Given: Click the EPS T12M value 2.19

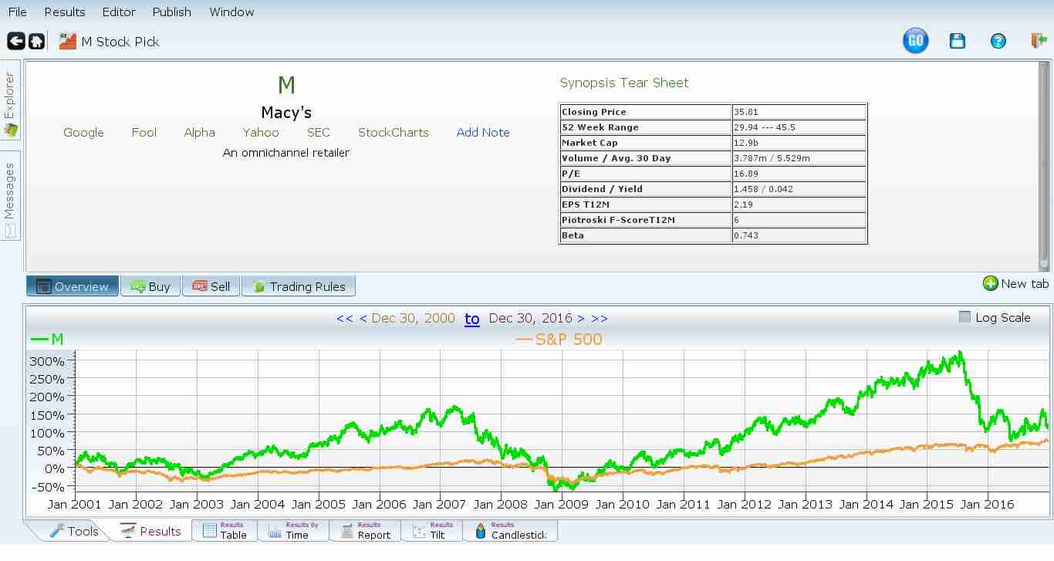Looking at the screenshot, I should [x=799, y=204].
